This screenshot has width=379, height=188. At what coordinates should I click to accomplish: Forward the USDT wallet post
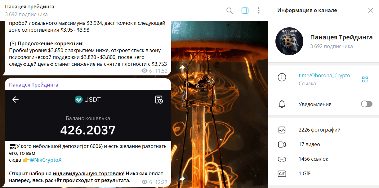182,179
